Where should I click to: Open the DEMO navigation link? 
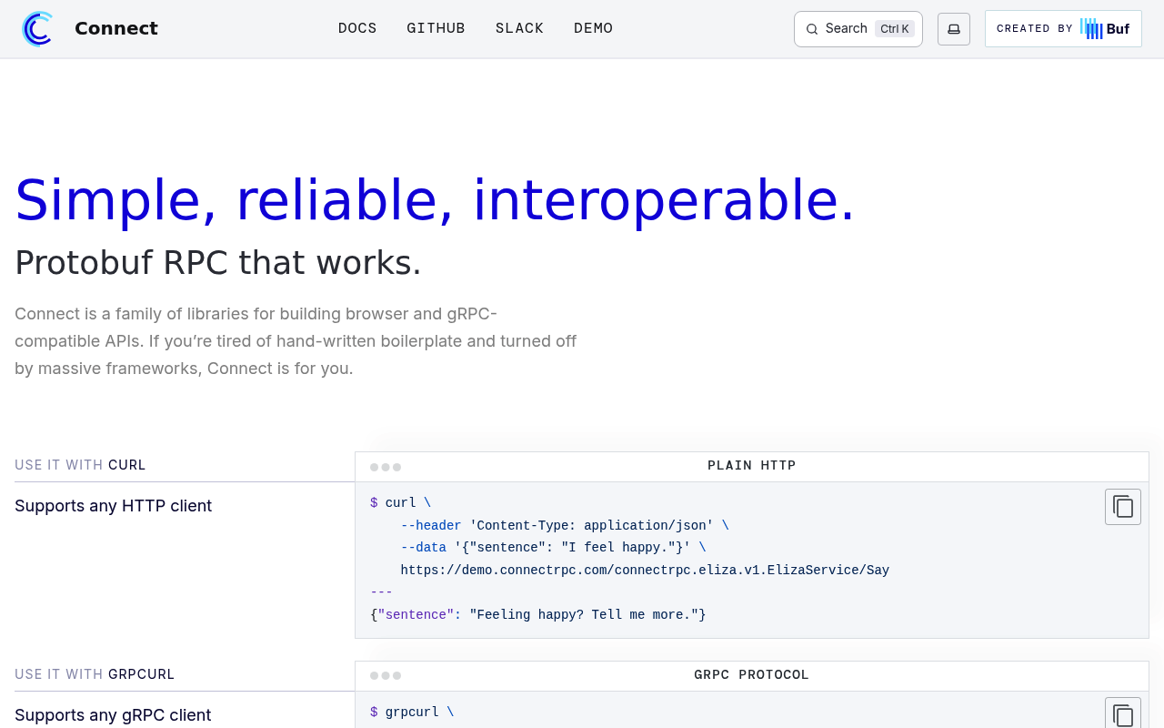594,28
